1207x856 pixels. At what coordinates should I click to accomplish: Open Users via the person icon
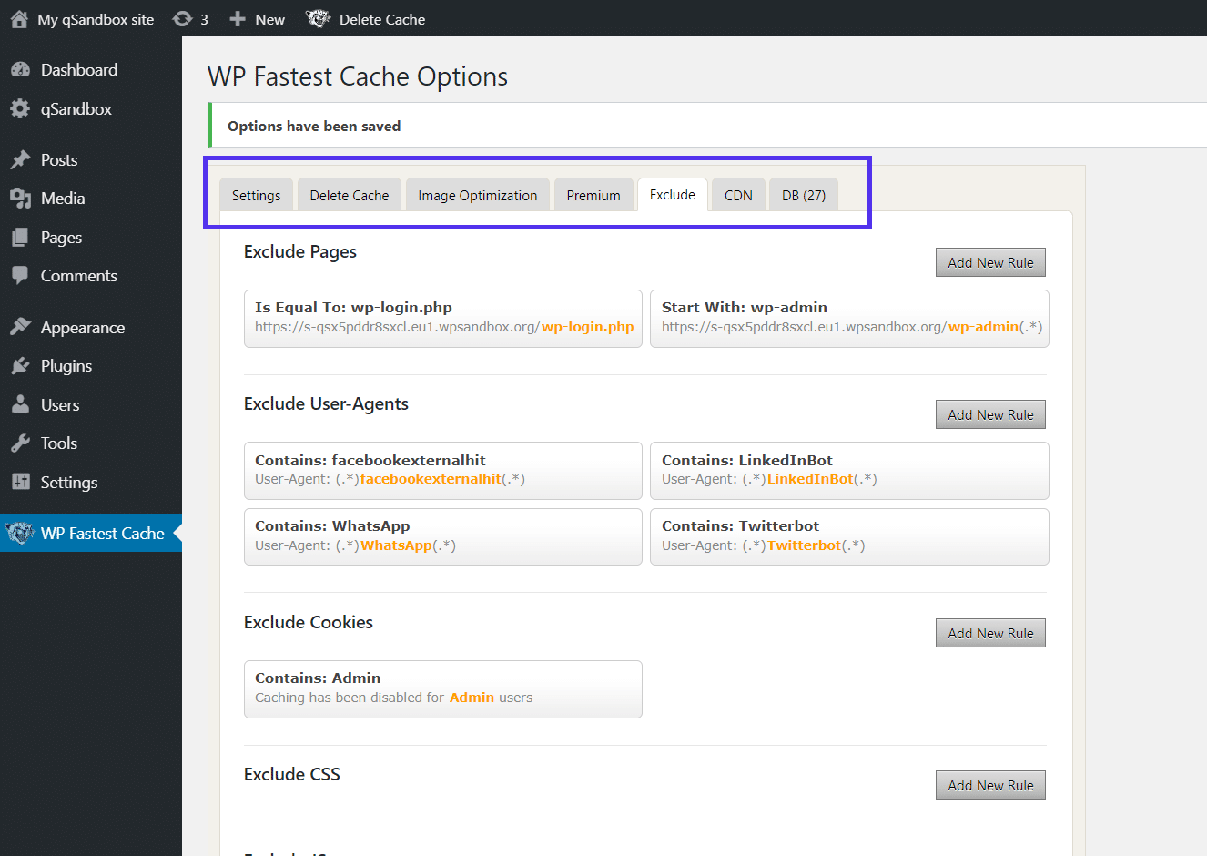coord(22,404)
